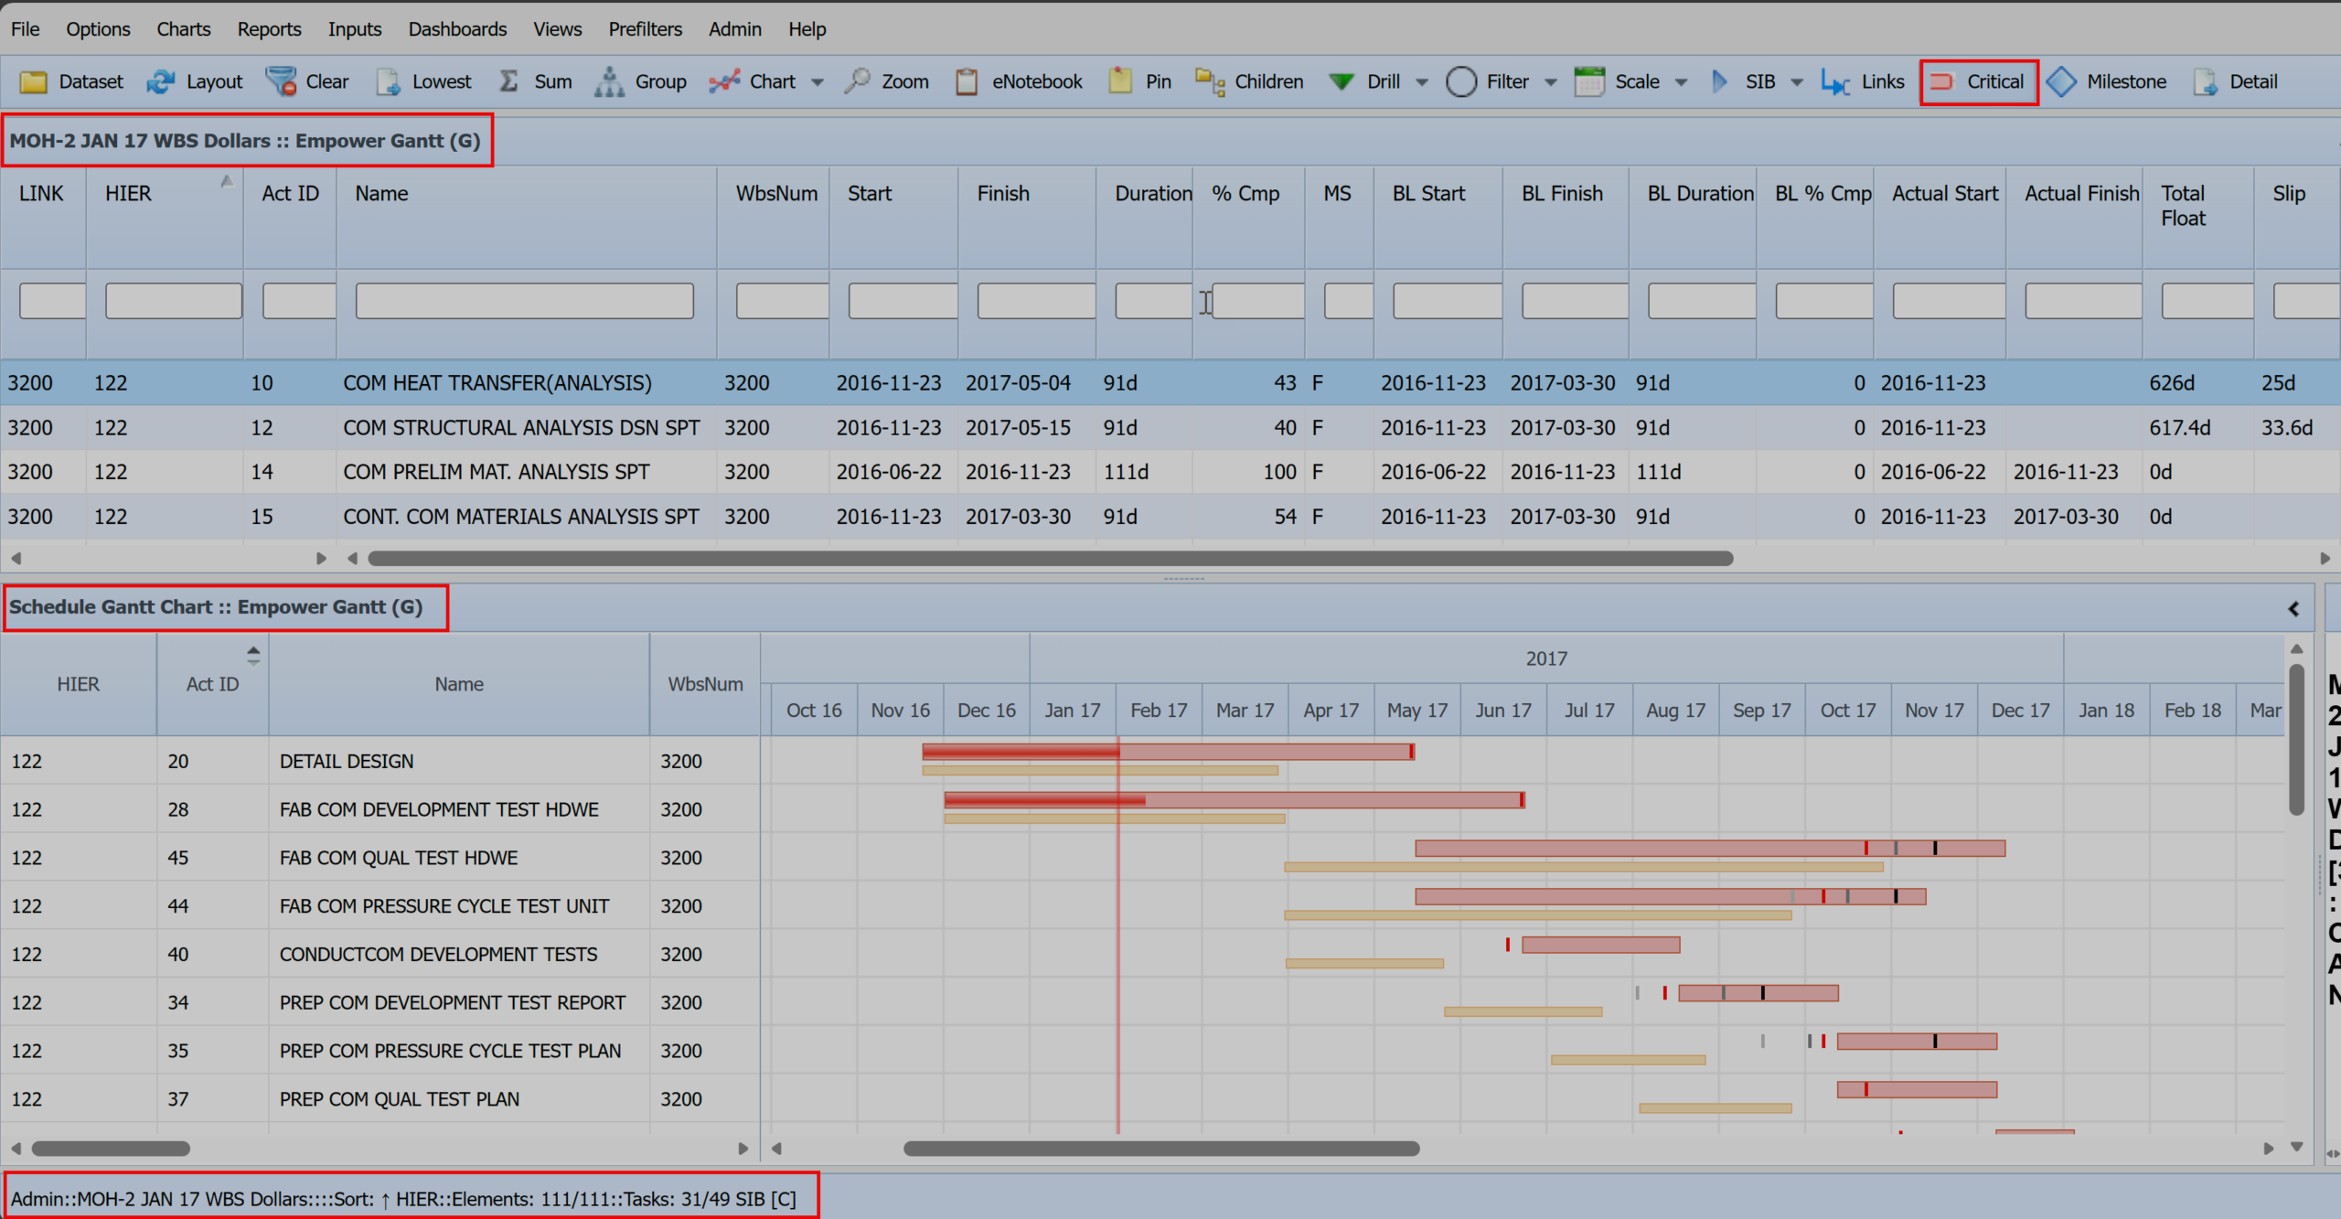Viewport: 2341px width, 1219px height.
Task: Collapse the Schedule Gantt Chart panel
Action: (x=2293, y=607)
